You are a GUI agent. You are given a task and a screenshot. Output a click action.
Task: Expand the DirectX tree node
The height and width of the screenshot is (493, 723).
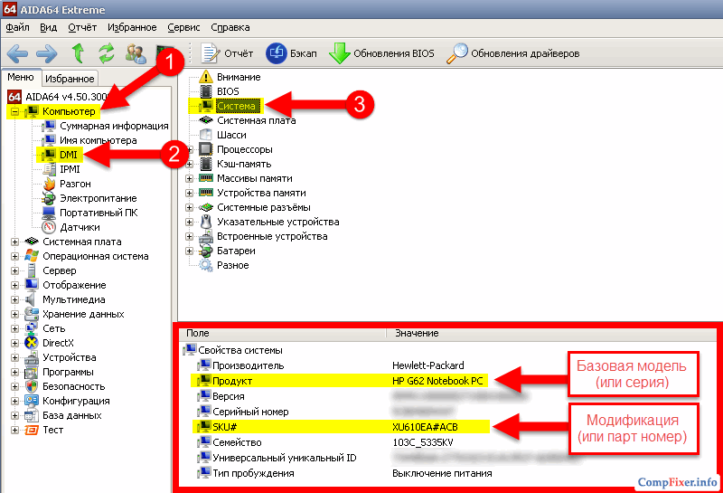[14, 343]
